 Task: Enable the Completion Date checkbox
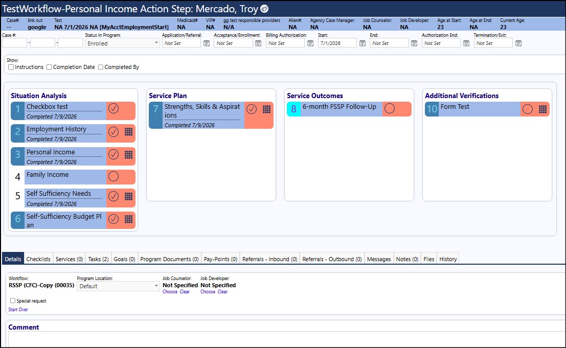pyautogui.click(x=49, y=67)
